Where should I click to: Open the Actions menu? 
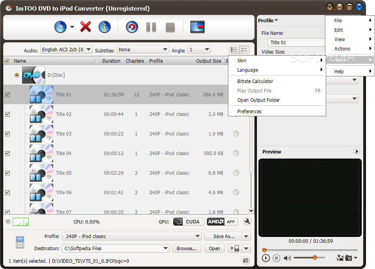click(350, 49)
